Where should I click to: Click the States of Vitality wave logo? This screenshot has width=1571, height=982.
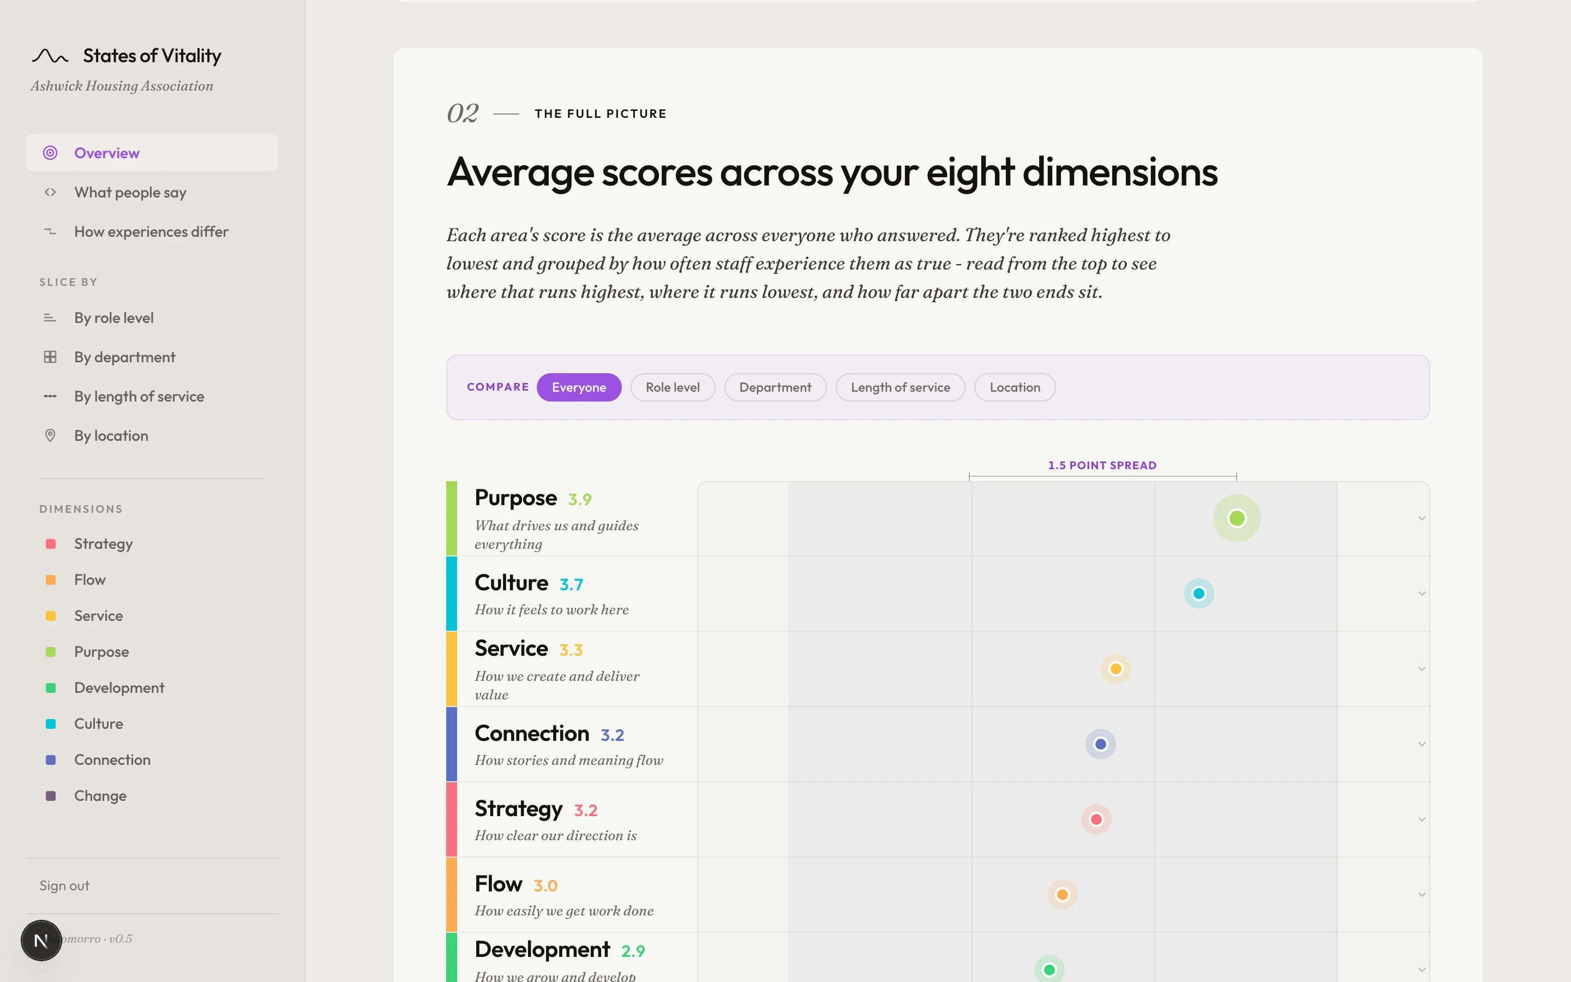coord(50,57)
